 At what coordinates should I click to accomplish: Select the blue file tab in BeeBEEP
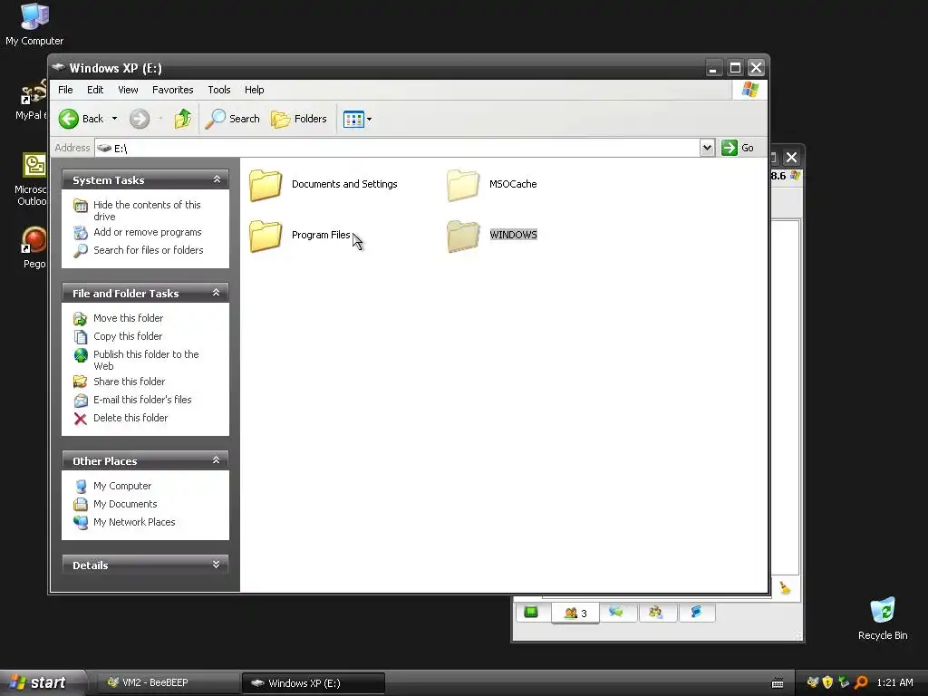pyautogui.click(x=696, y=612)
